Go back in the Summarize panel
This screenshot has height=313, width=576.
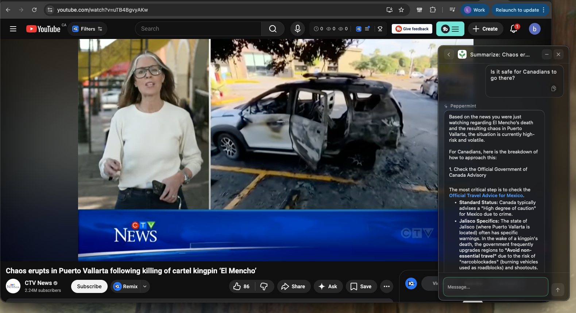click(x=449, y=55)
